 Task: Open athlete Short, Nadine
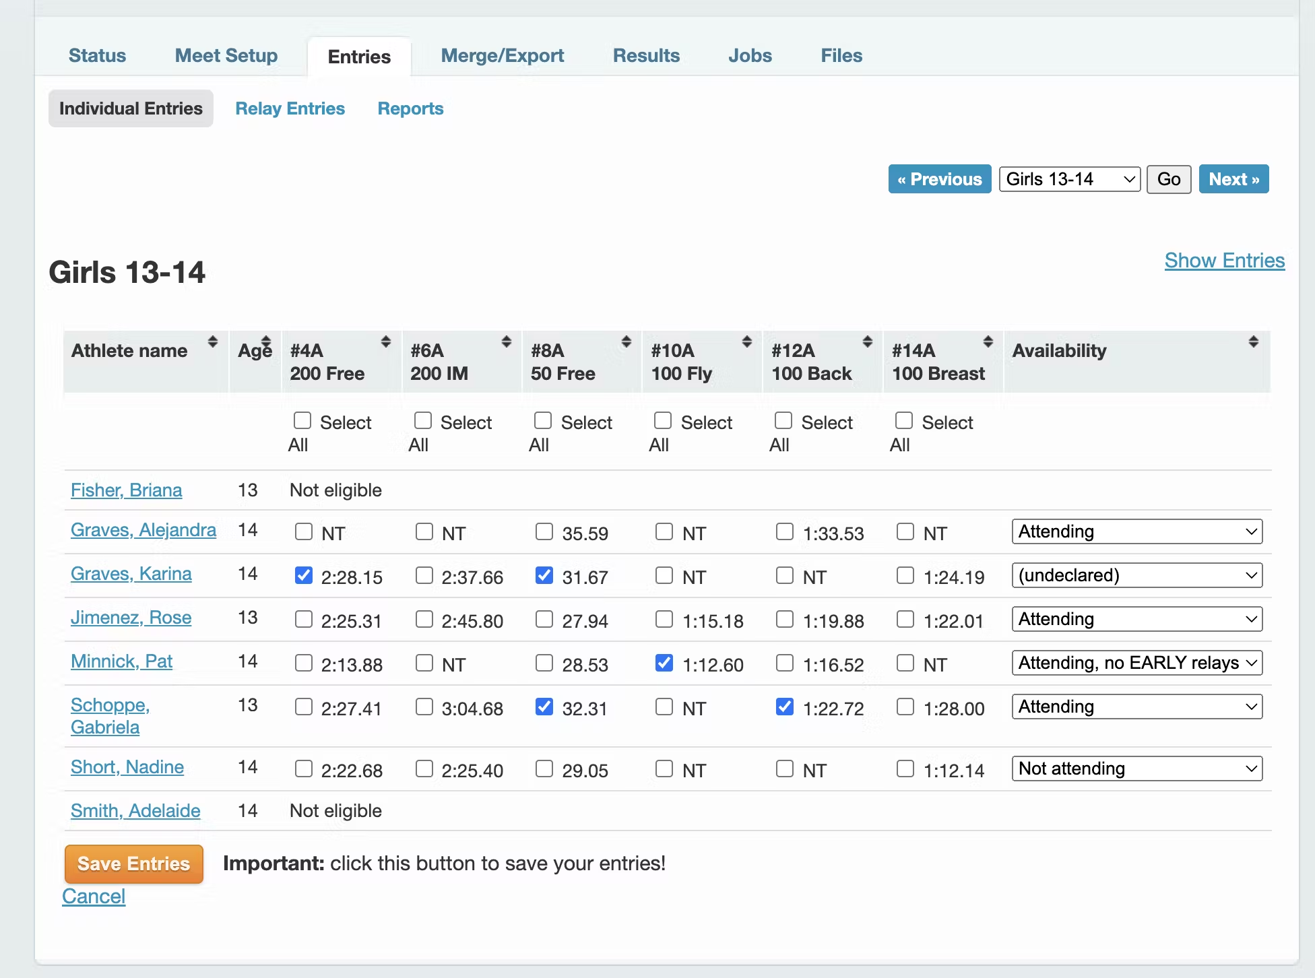pyautogui.click(x=127, y=767)
